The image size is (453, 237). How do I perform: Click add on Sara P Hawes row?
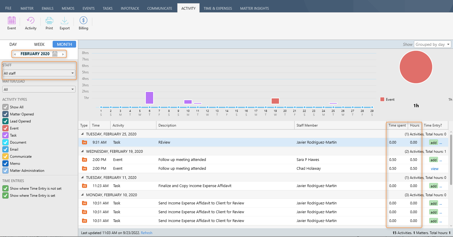pos(434,160)
